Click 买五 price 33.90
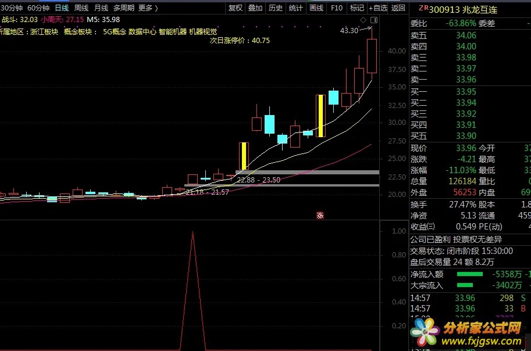Image resolution: width=531 pixels, height=351 pixels. (466, 136)
